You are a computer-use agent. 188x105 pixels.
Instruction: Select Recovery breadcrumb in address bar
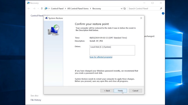pyautogui.click(x=97, y=8)
